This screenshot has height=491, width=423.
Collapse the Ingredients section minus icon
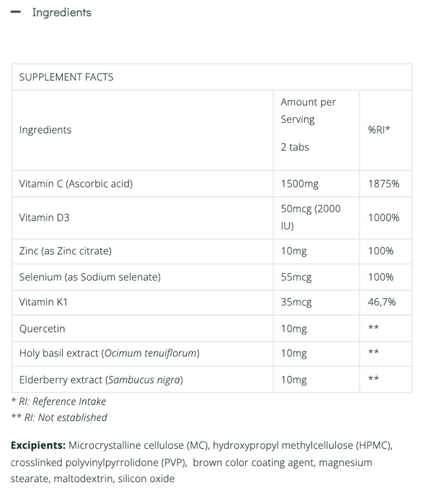click(16, 12)
